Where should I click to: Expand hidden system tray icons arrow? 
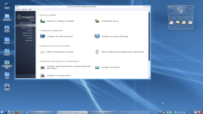click(184, 112)
